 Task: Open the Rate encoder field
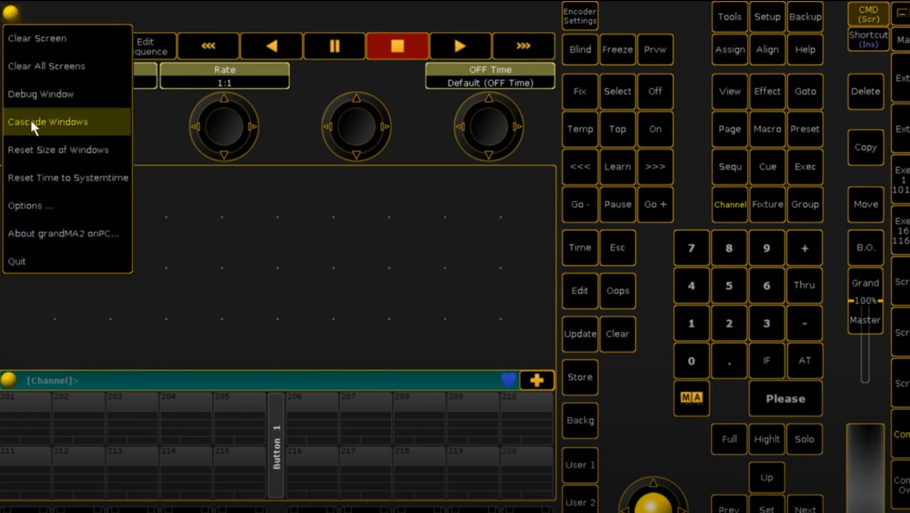point(224,76)
